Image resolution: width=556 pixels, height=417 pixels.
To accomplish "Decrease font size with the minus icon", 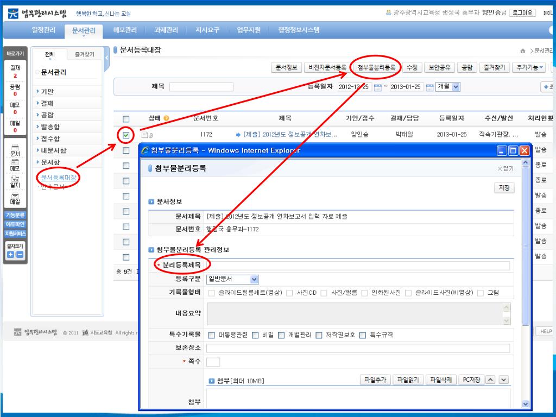I will tap(20, 254).
